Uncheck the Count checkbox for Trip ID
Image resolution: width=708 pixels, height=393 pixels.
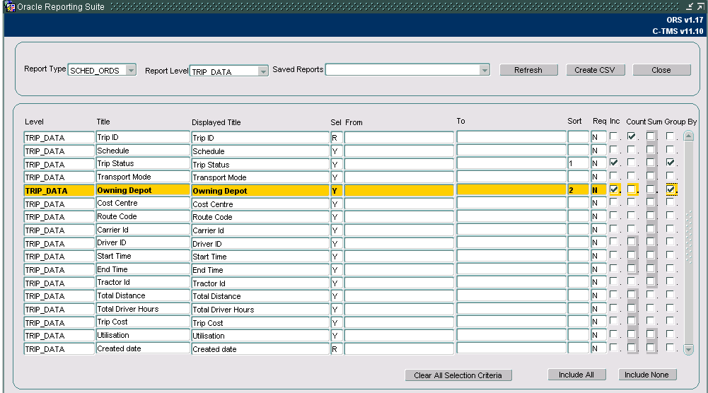631,136
